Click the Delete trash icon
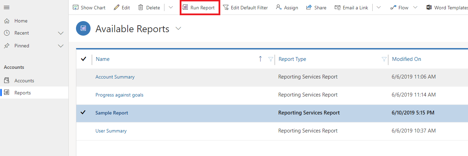The width and height of the screenshot is (468, 156). [x=141, y=8]
